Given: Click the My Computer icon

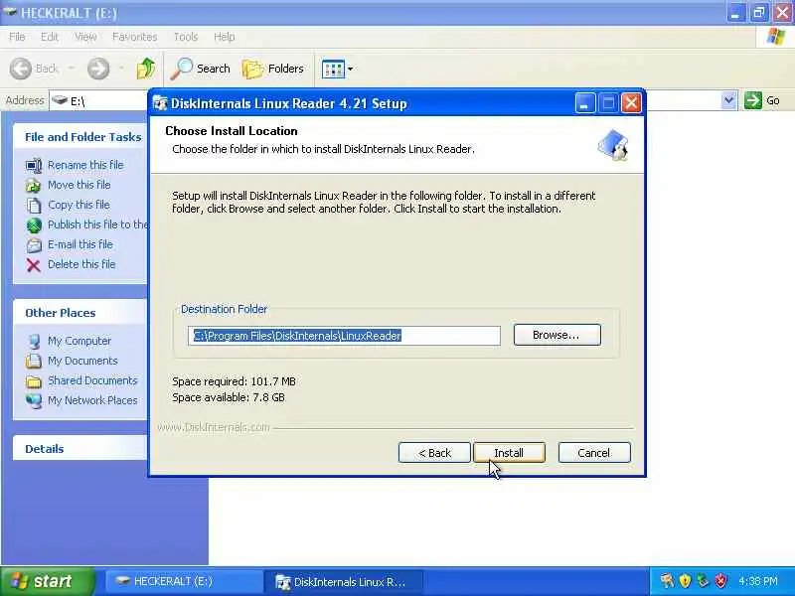Looking at the screenshot, I should pyautogui.click(x=34, y=342).
